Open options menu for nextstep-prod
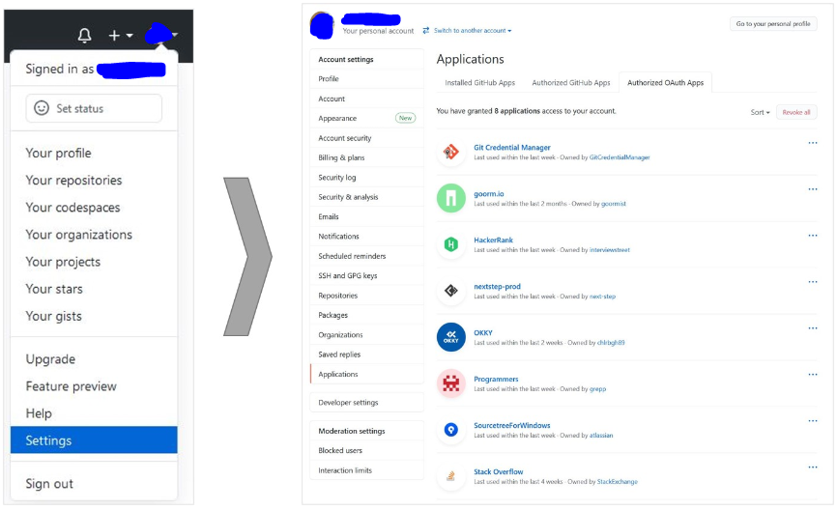Screen dimensions: 837x510 point(813,282)
